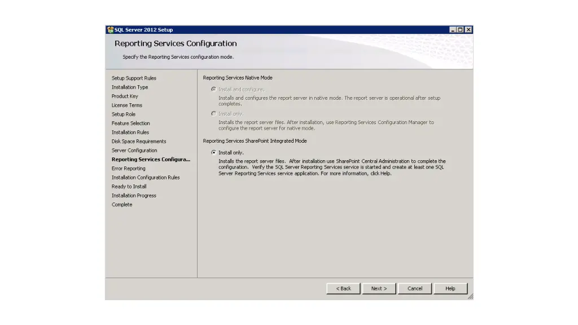Select Error Reporting step
Screen dimensions: 578x325
tap(128, 169)
